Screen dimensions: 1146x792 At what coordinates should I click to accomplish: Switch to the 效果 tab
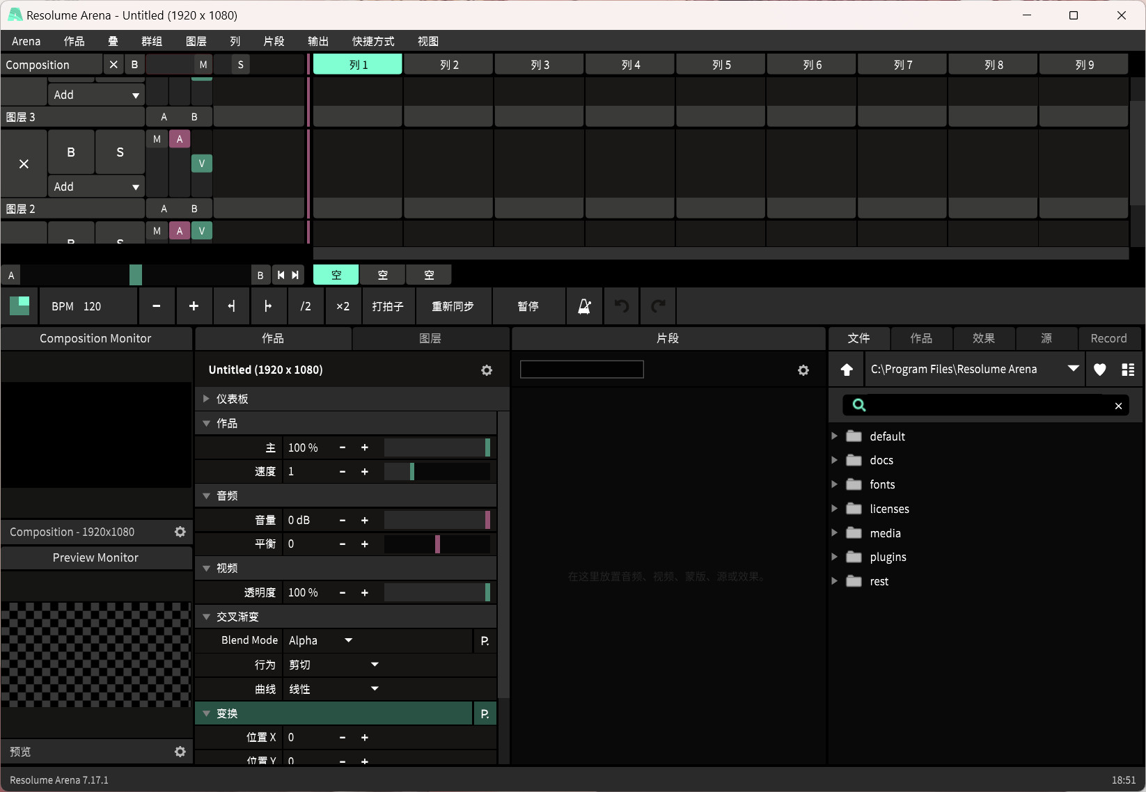point(984,338)
